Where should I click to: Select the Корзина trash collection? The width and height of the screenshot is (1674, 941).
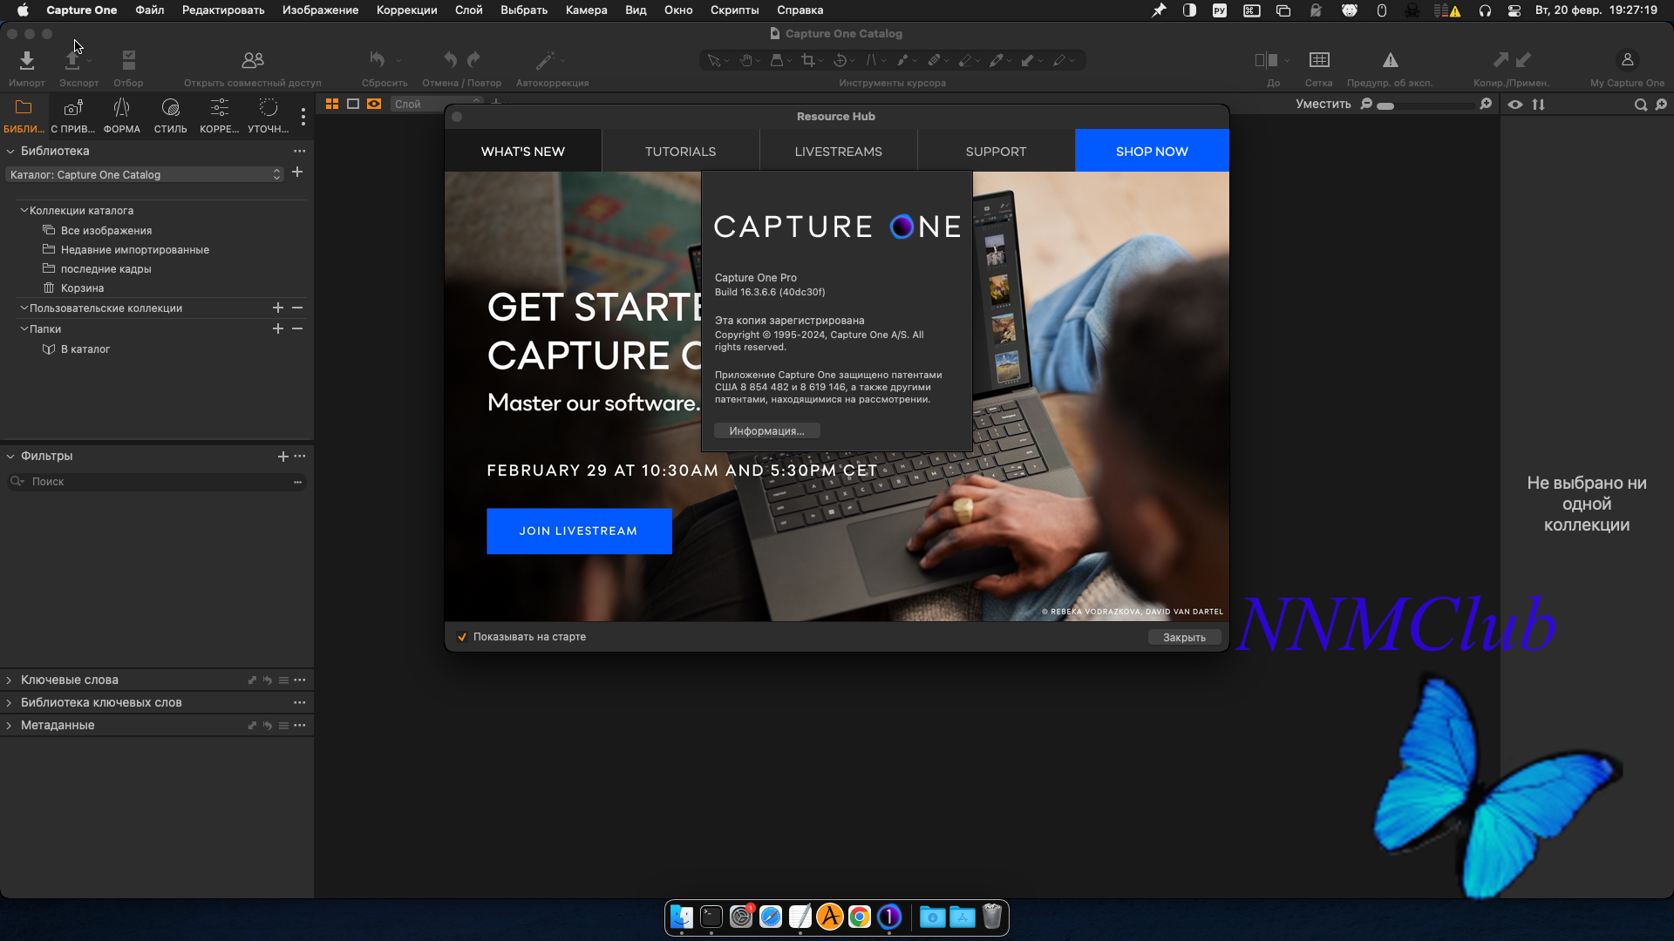tap(82, 288)
